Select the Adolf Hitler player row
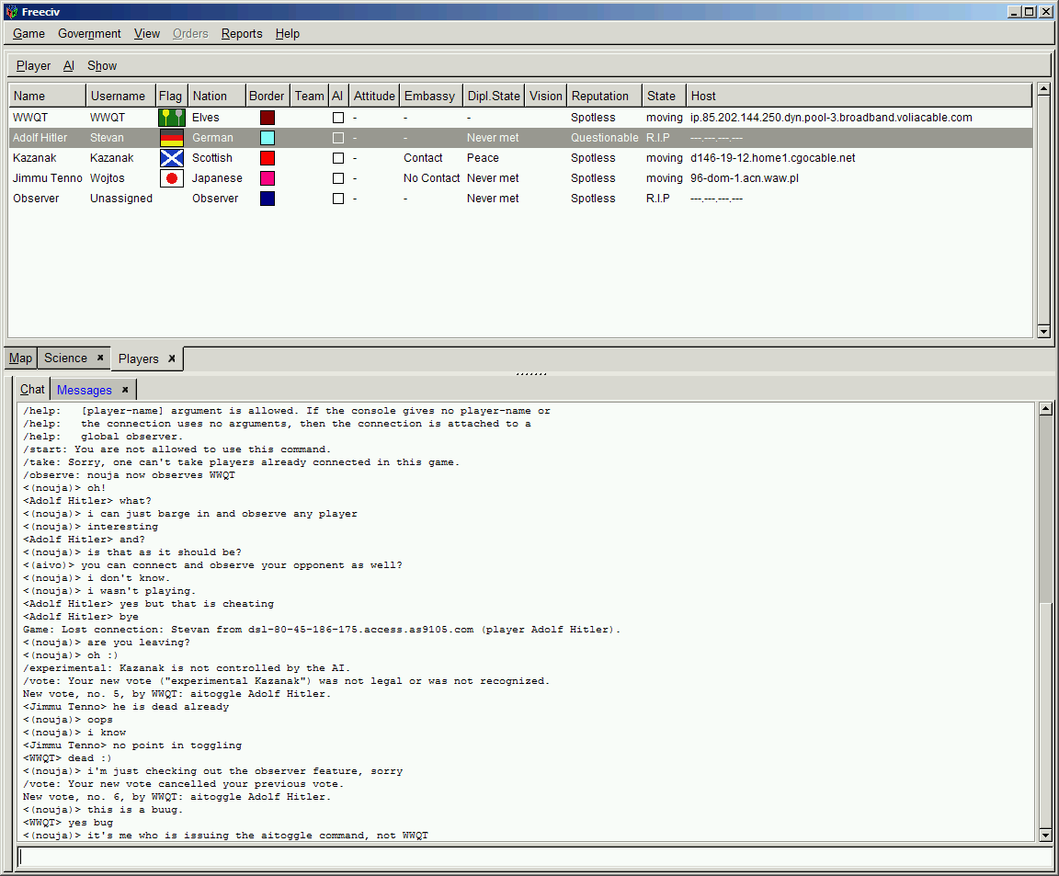 [520, 138]
